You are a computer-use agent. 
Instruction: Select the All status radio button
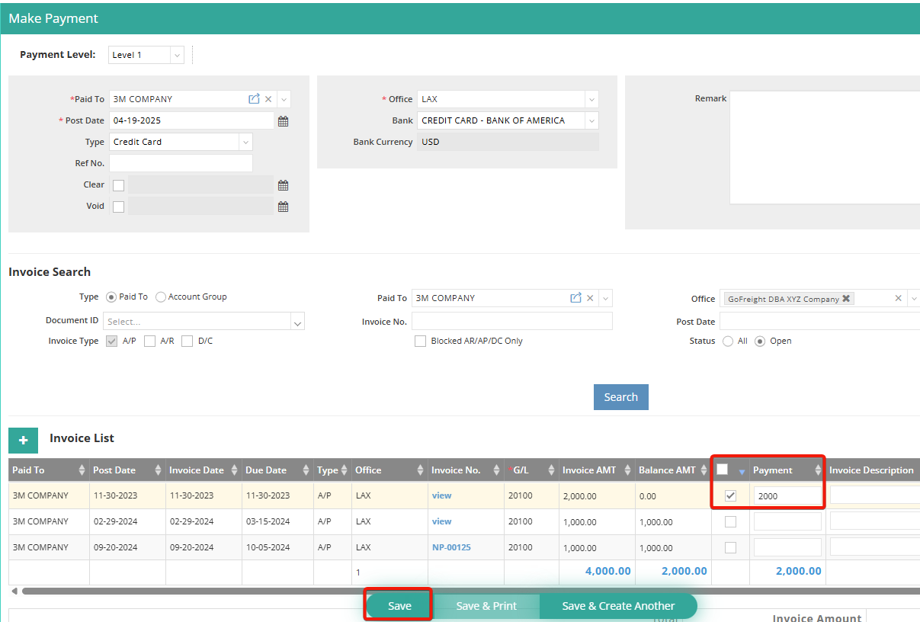tap(728, 341)
